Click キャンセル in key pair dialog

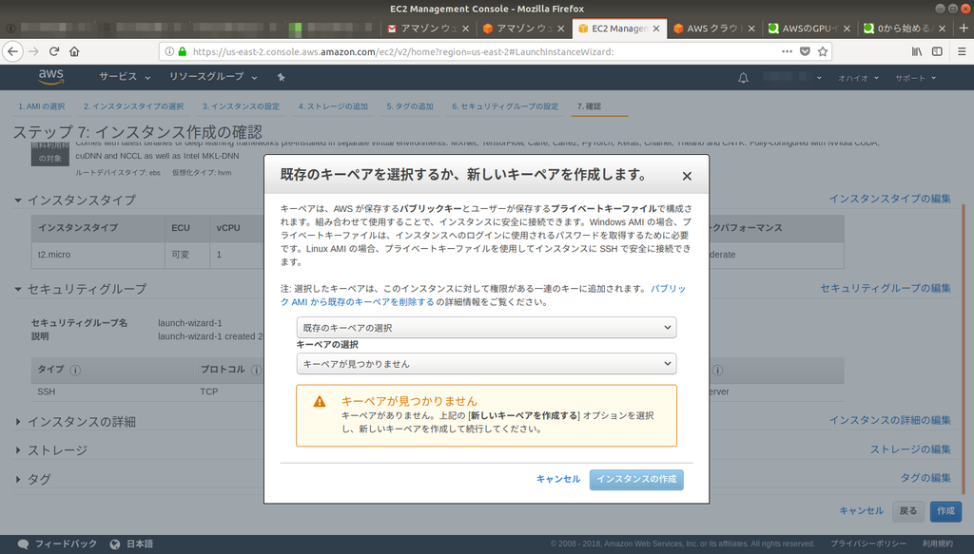tap(557, 479)
